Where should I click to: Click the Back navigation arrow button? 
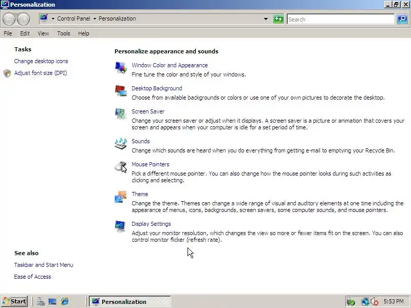pyautogui.click(x=9, y=20)
